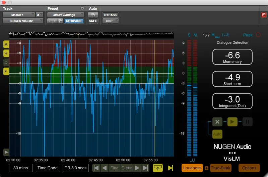Jump to start with skip-back icon
The image size is (268, 177).
tap(96, 168)
